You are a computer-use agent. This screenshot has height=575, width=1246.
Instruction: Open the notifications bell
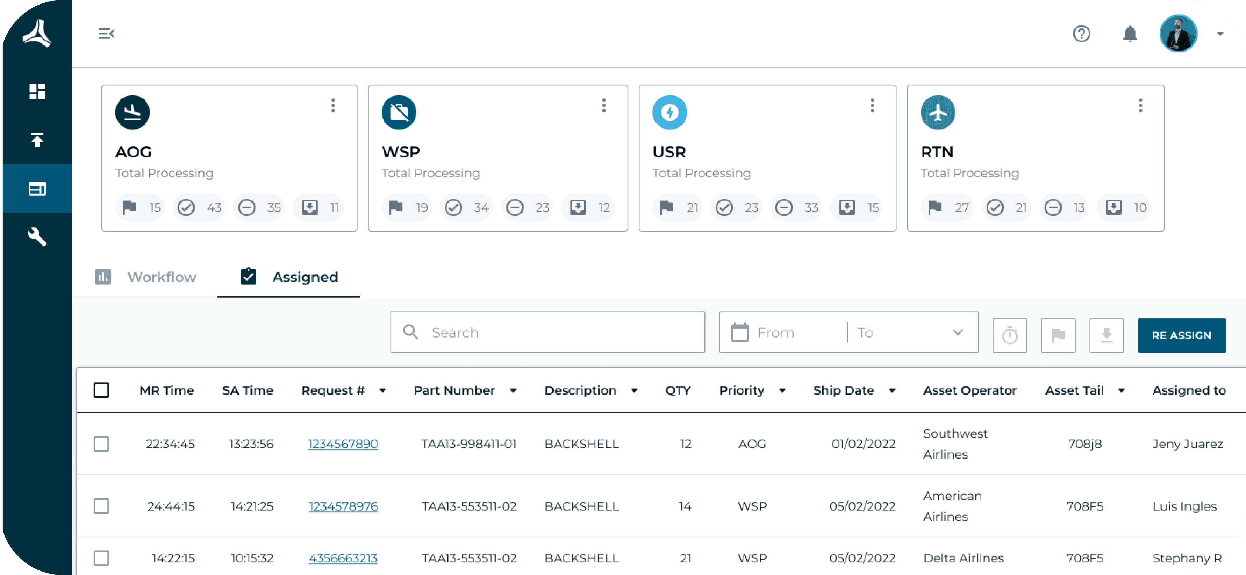(x=1130, y=33)
